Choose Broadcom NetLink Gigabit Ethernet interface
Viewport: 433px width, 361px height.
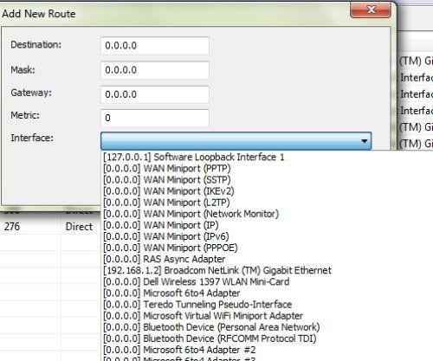tap(217, 270)
